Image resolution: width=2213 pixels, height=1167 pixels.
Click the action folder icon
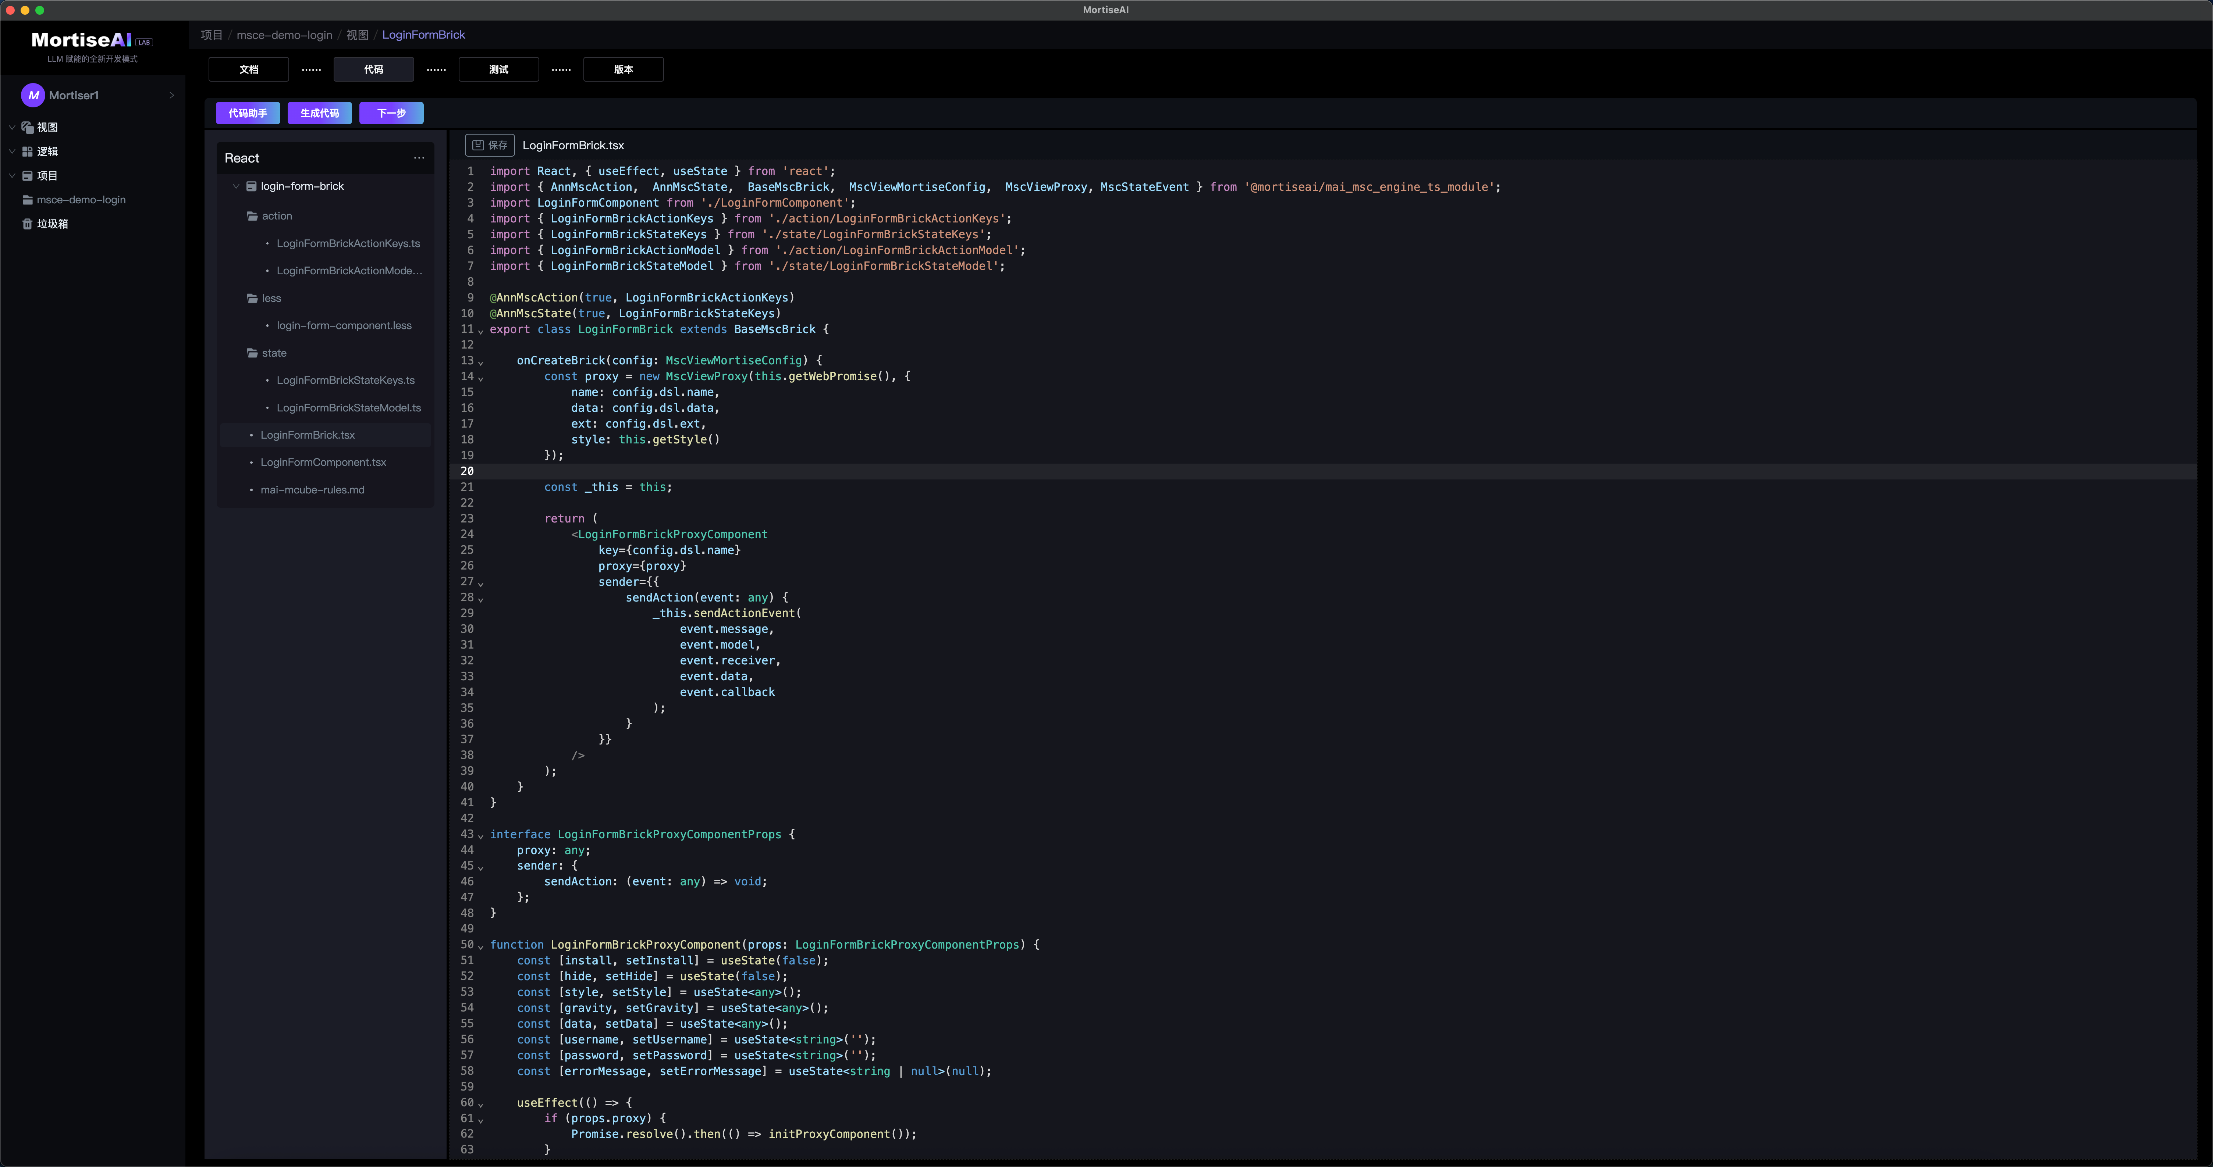[x=253, y=217]
